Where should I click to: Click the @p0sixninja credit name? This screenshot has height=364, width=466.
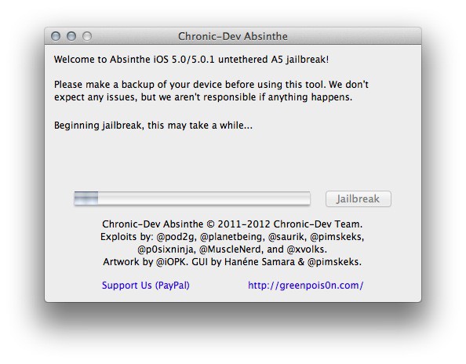166,249
